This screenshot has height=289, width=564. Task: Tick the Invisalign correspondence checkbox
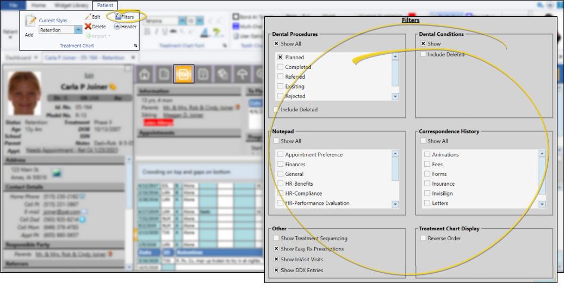[x=427, y=193]
